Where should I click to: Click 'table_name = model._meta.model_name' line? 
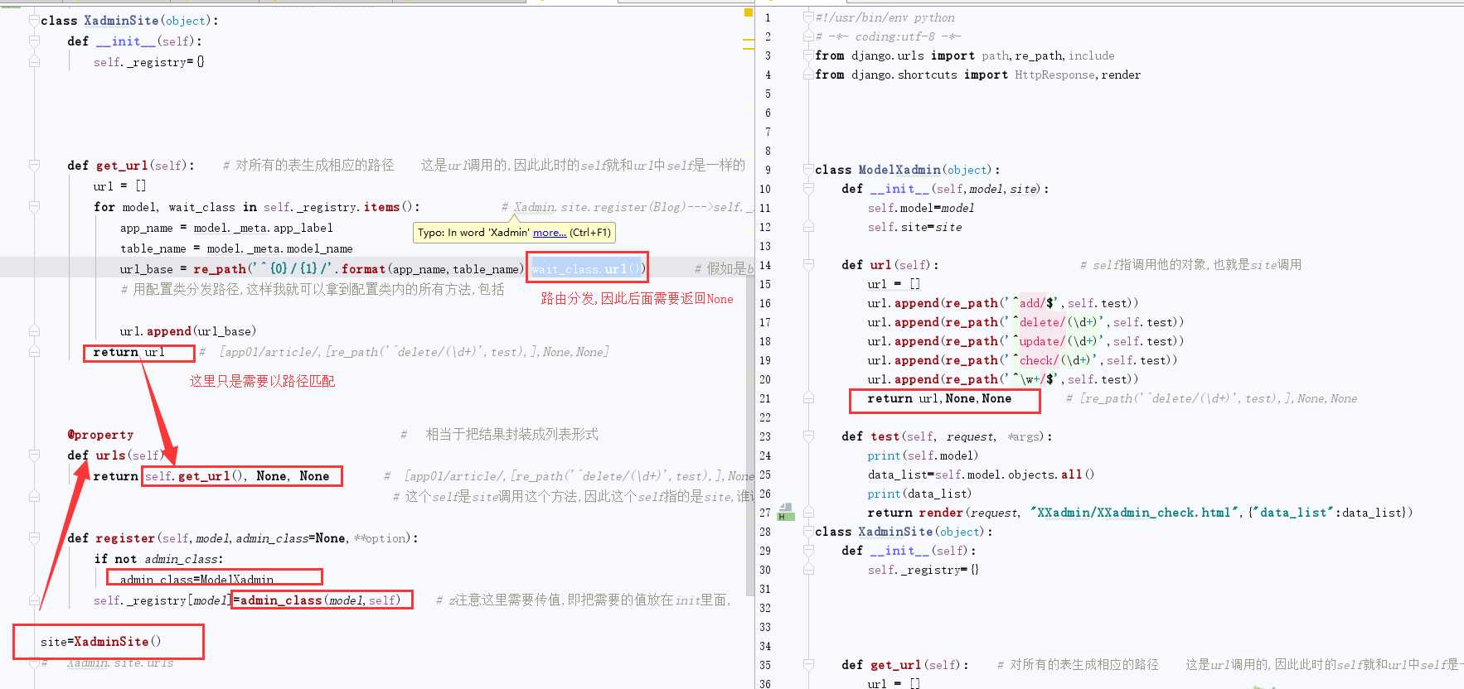[236, 248]
